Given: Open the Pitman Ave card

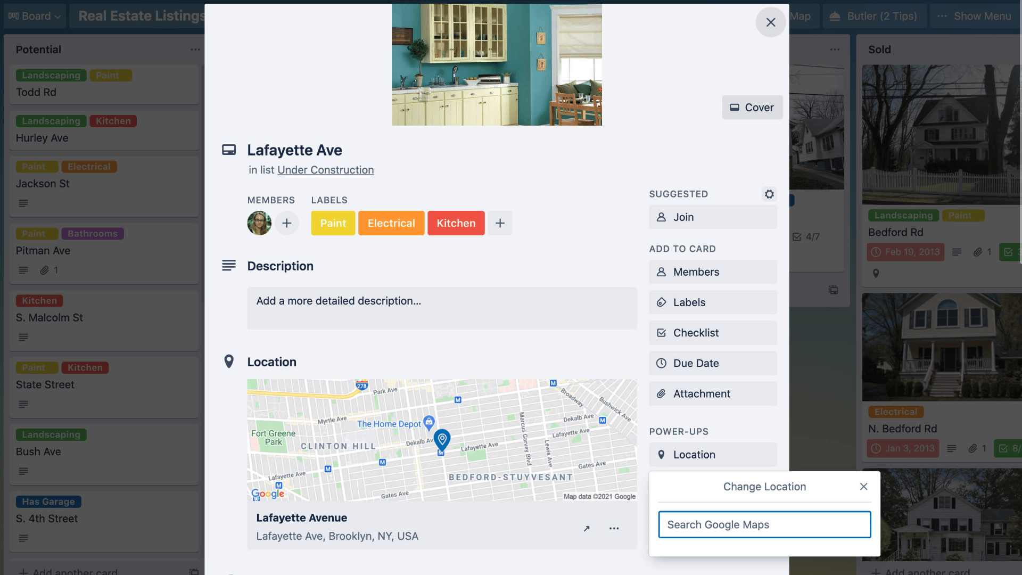Looking at the screenshot, I should (104, 253).
